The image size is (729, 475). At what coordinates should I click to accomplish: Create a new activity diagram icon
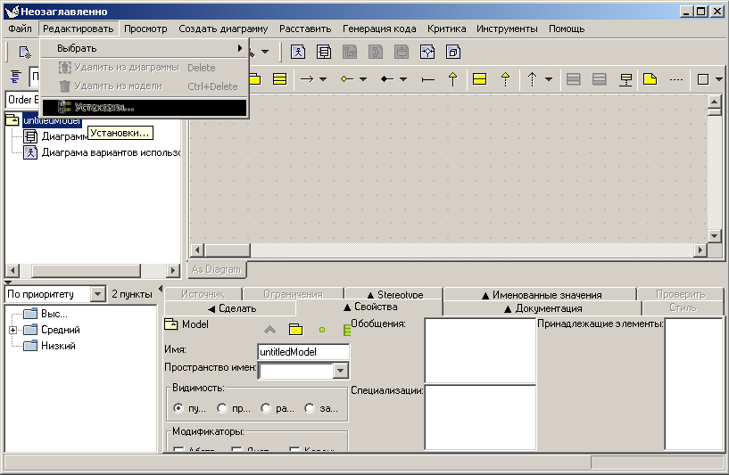[x=427, y=52]
